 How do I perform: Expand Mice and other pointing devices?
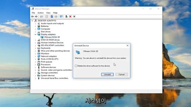pos(36,51)
